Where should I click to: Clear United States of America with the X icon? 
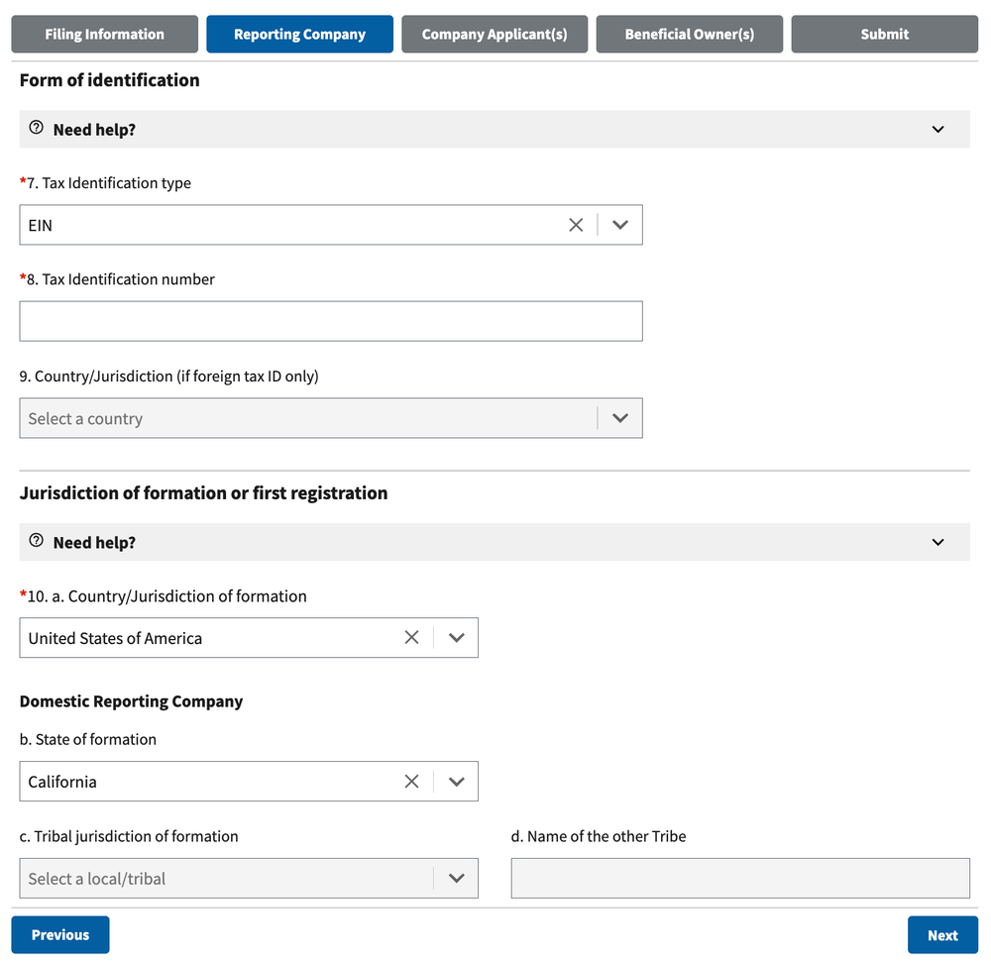(x=411, y=637)
